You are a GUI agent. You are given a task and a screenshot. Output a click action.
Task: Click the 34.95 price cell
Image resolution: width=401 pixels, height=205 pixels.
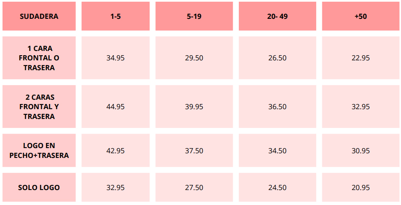pos(116,58)
